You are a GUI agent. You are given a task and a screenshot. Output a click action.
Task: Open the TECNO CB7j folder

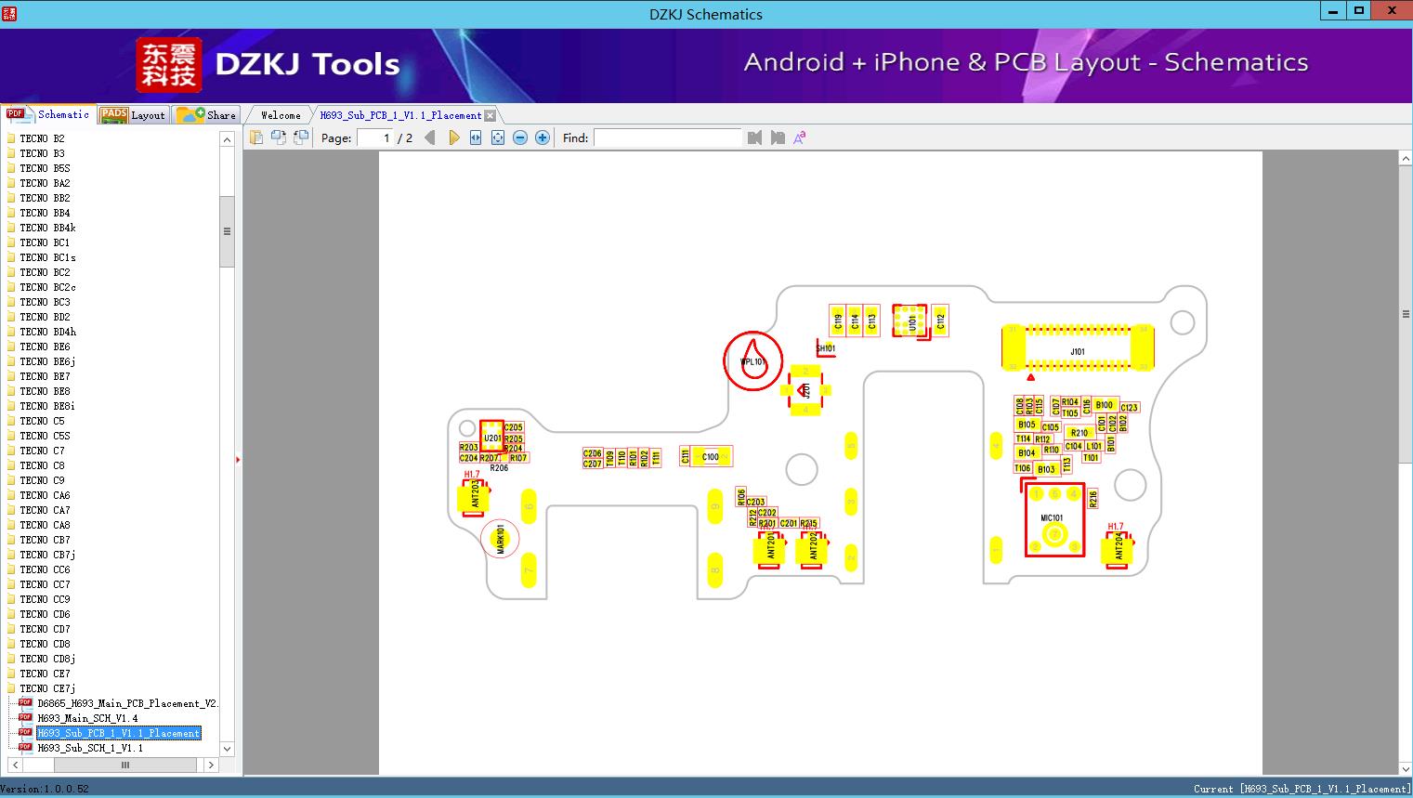(x=47, y=555)
